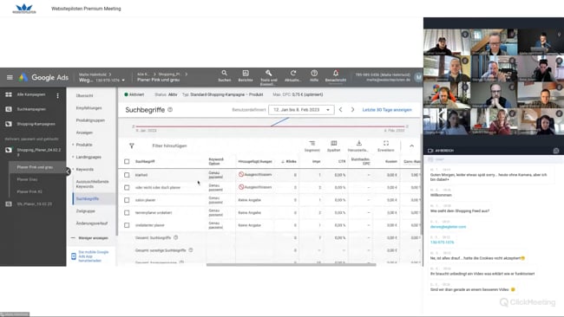
Task: Click the top-left participant video thumbnail
Action: 447,42
